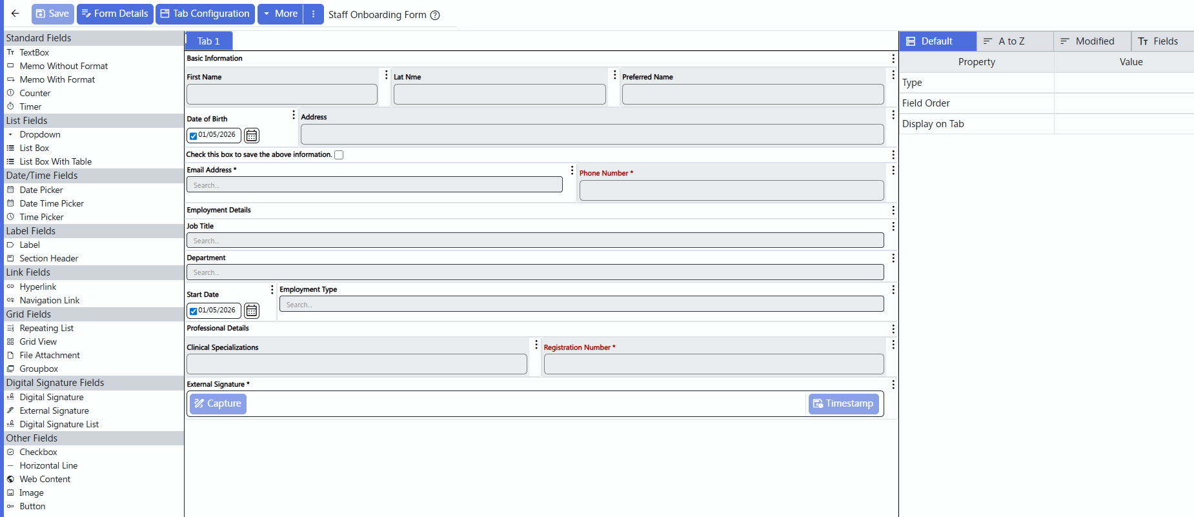This screenshot has height=517, width=1194.
Task: Choose the Web Content field
Action: (45, 479)
